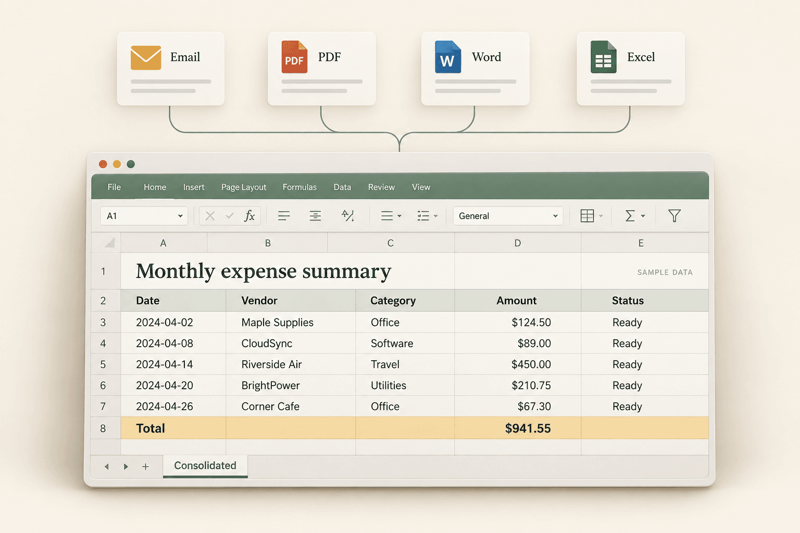The width and height of the screenshot is (800, 533).
Task: Open the General number format dropdown
Action: [x=555, y=216]
